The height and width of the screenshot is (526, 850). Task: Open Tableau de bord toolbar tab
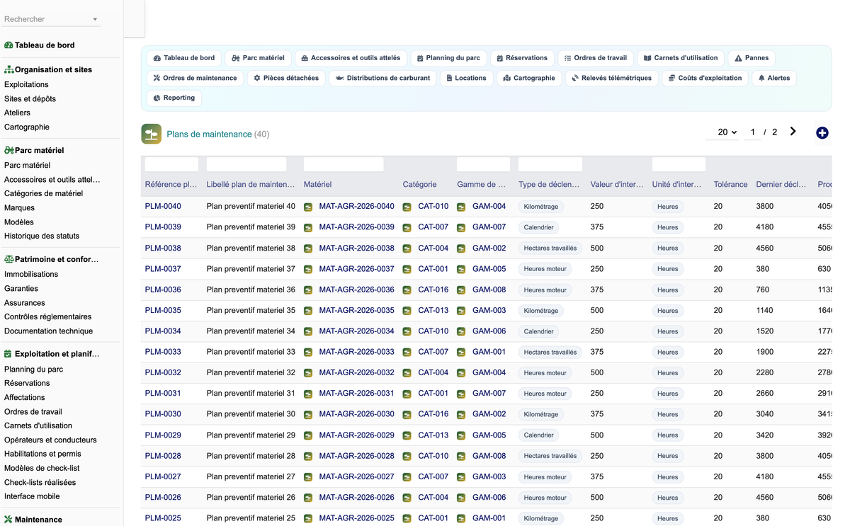(184, 58)
